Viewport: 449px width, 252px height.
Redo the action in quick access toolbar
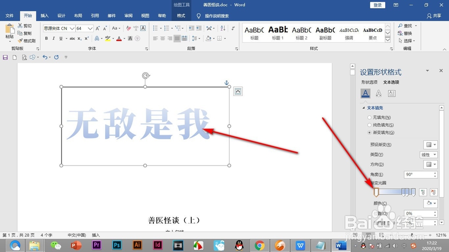[x=57, y=57]
